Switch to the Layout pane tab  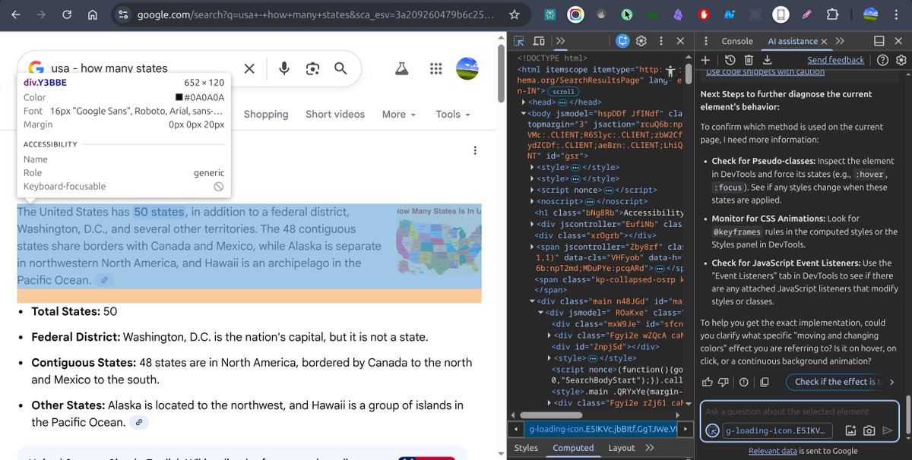tap(622, 448)
